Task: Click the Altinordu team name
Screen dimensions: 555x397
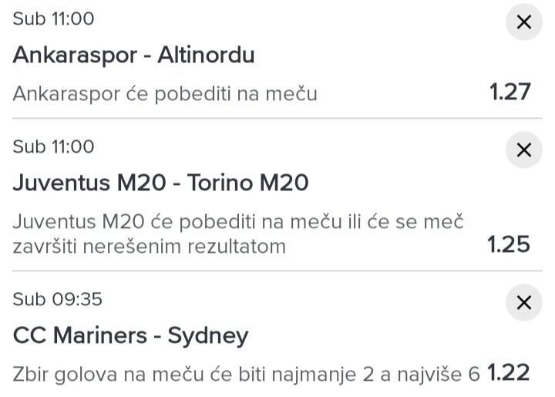Action: (x=206, y=56)
